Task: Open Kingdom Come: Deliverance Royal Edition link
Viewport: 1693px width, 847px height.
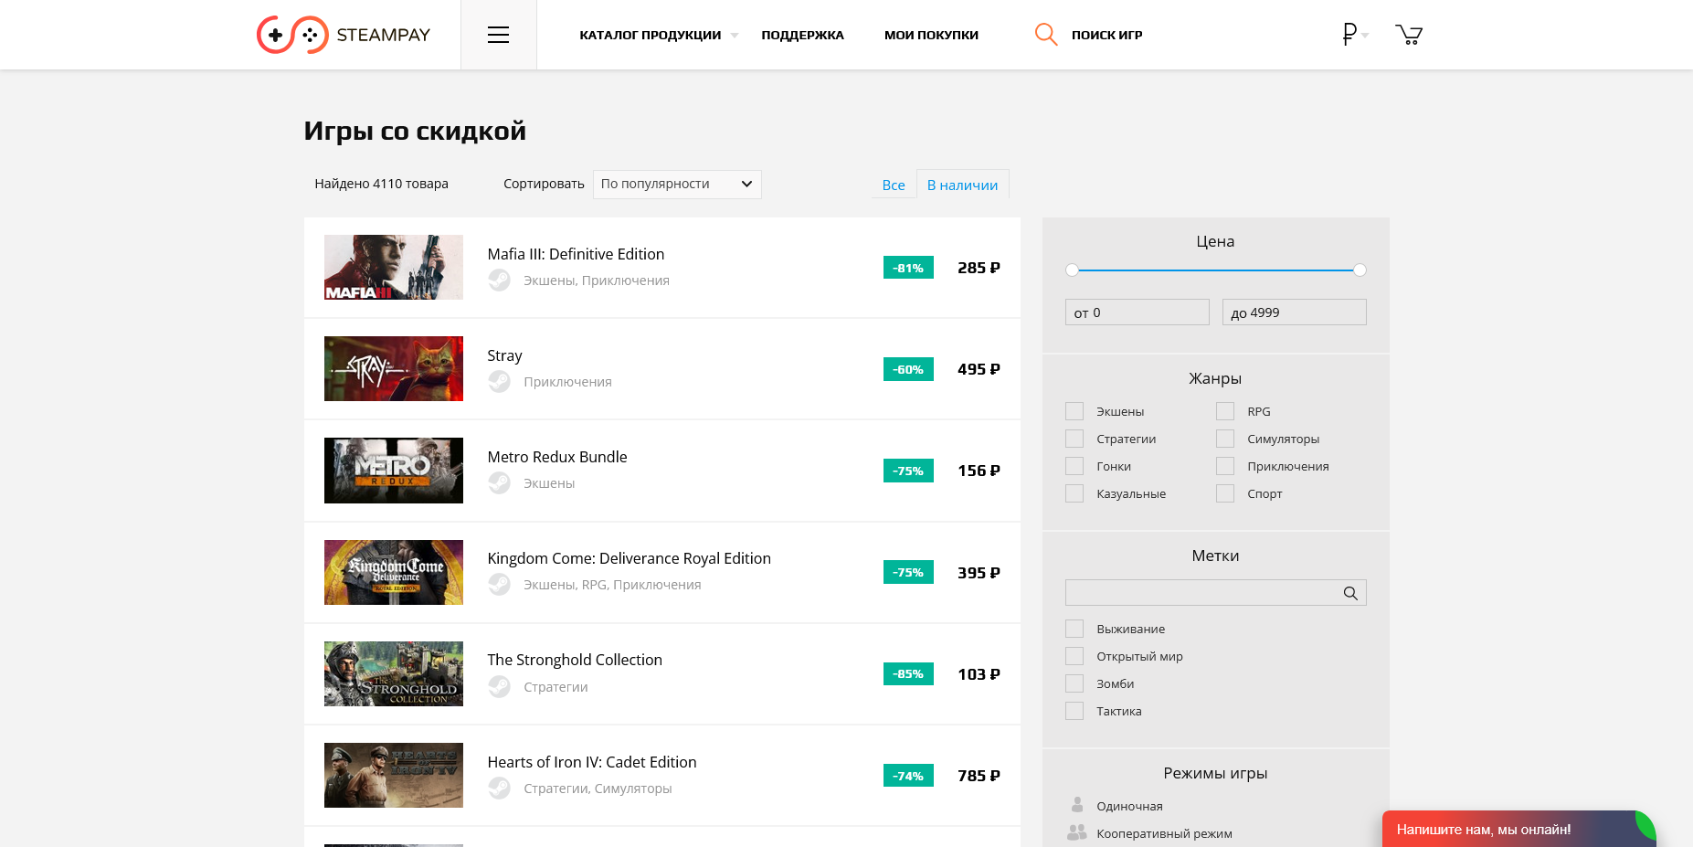Action: [x=629, y=558]
